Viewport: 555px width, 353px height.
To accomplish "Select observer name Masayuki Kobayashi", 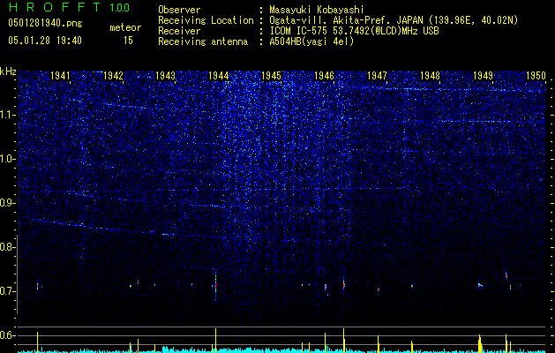I will click(x=316, y=10).
